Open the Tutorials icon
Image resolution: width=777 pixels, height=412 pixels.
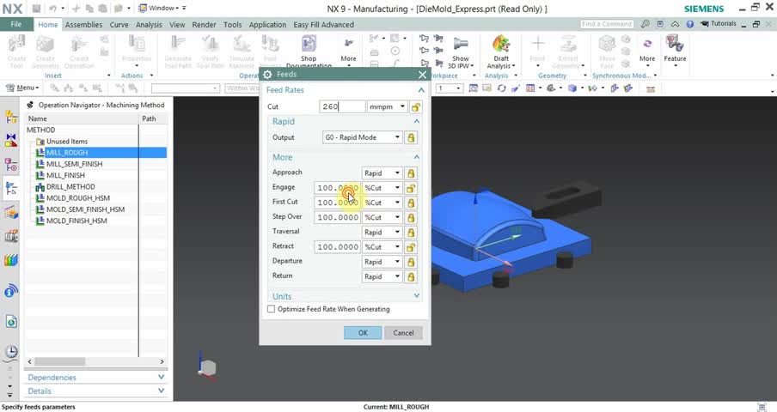coord(718,24)
